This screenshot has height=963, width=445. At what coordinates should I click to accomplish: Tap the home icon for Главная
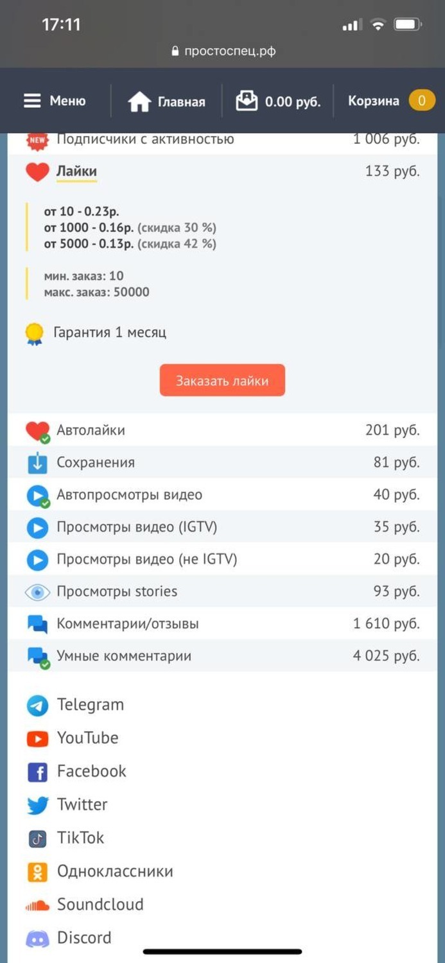click(x=139, y=102)
